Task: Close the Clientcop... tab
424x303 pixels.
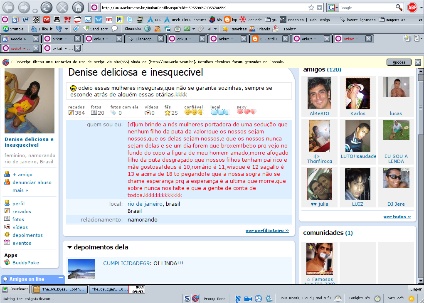Action: [160, 39]
